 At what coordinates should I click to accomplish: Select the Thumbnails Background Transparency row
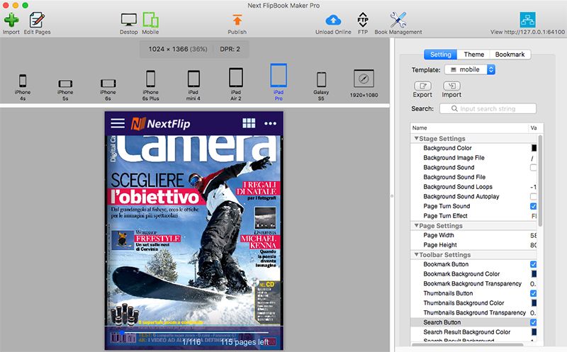473,312
